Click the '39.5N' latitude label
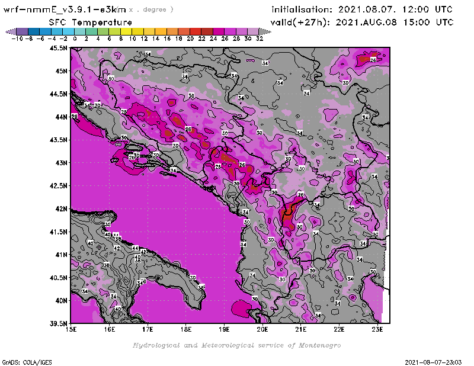The width and height of the screenshot is (474, 366). 58,324
